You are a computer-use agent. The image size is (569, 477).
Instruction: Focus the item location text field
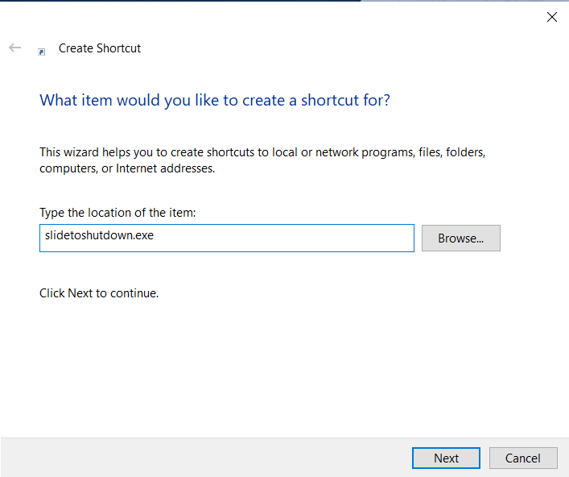pyautogui.click(x=227, y=238)
